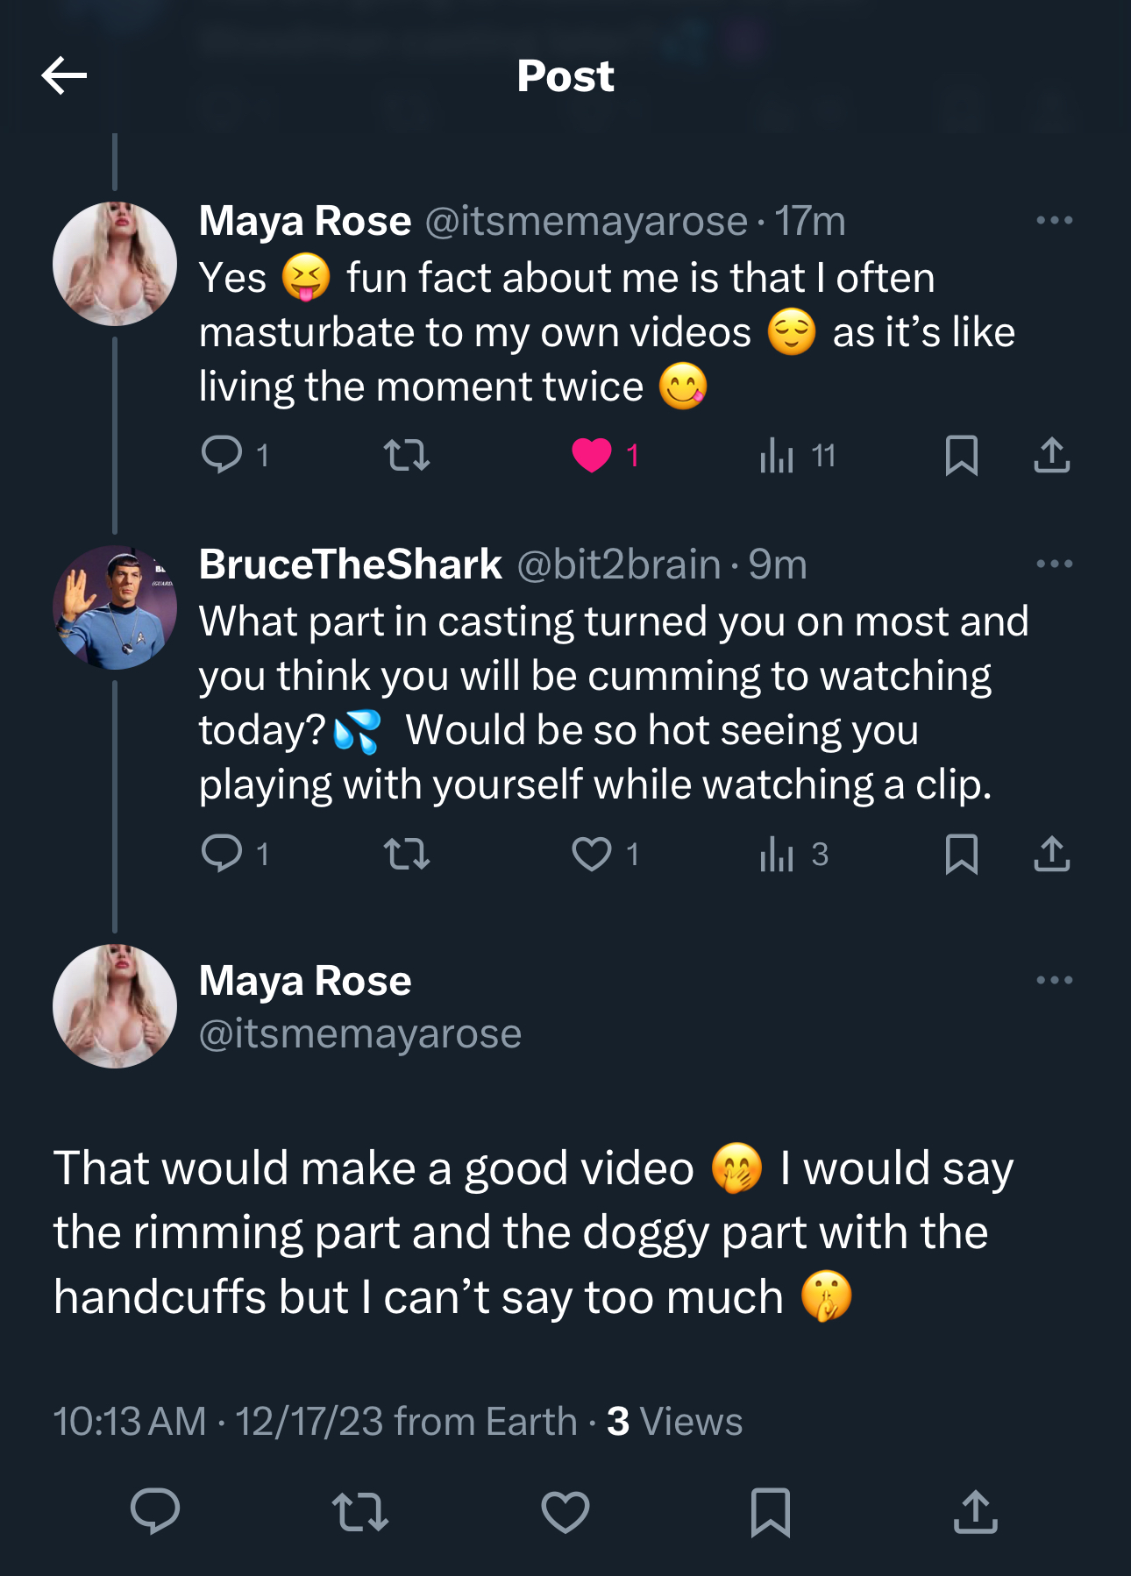Reply to BruceTheShark's post

pyautogui.click(x=222, y=853)
